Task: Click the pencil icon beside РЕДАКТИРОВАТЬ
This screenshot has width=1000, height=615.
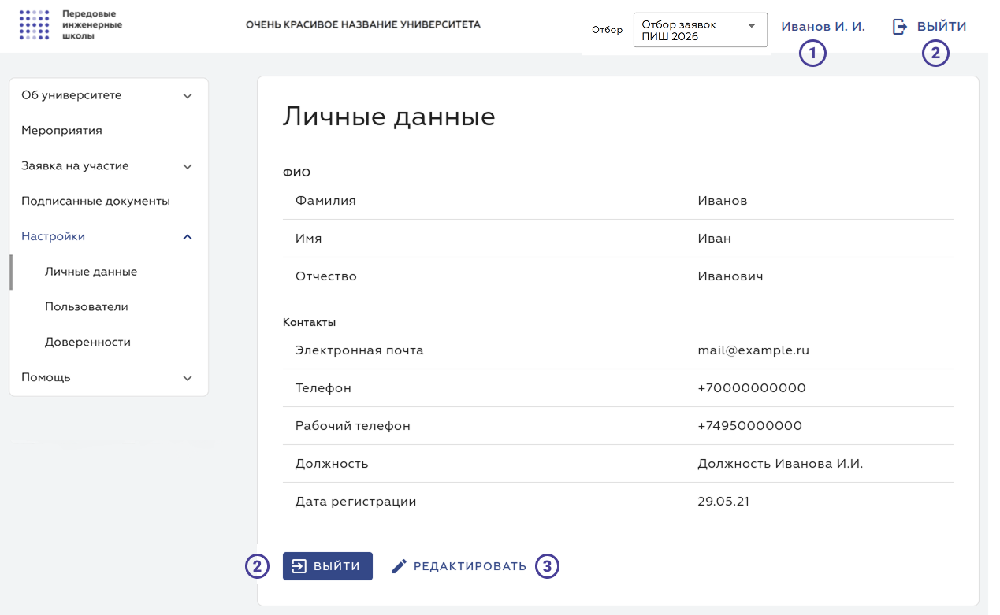Action: click(x=400, y=566)
